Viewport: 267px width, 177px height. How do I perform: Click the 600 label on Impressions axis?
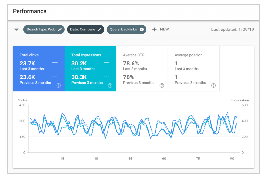tap(245, 105)
